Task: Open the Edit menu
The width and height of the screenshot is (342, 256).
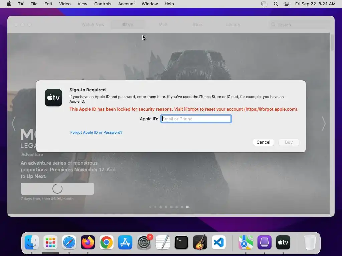Action: pyautogui.click(x=48, y=4)
